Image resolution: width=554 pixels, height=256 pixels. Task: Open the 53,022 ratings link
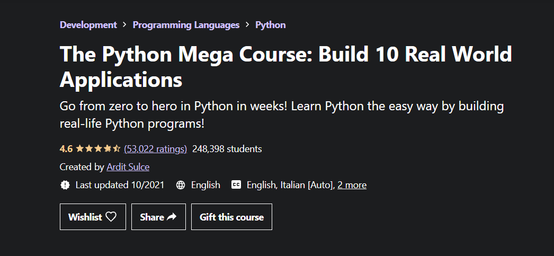point(155,149)
